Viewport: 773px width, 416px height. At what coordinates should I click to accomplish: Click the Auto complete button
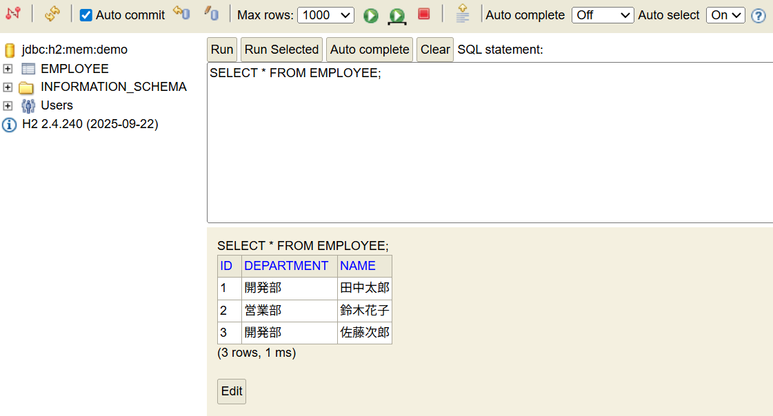370,50
